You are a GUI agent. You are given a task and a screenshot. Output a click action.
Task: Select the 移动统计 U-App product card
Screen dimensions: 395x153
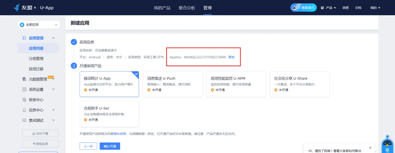[109, 84]
